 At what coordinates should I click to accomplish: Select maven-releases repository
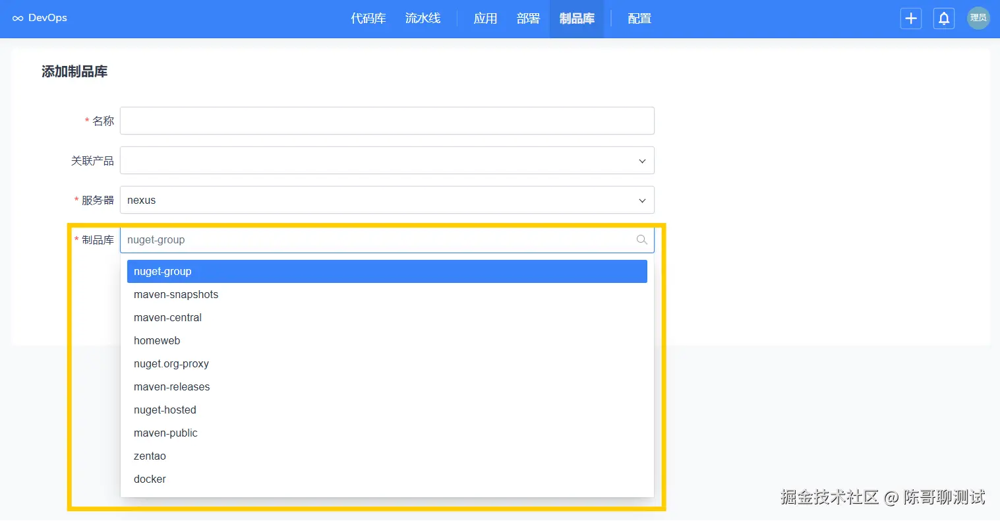(x=387, y=387)
